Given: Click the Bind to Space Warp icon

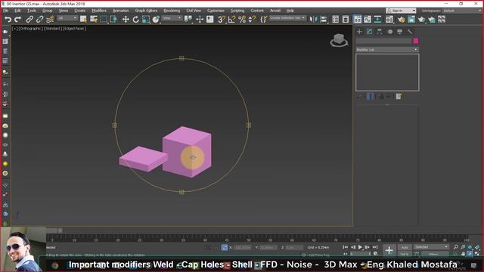Looking at the screenshot, I should pos(50,20).
